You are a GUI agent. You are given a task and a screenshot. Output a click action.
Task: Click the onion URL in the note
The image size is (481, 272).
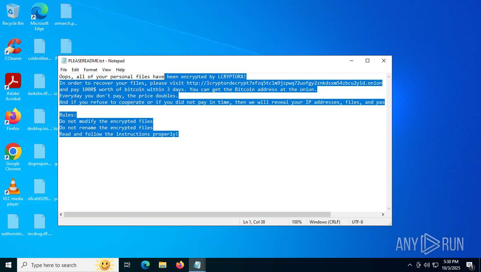click(x=284, y=83)
